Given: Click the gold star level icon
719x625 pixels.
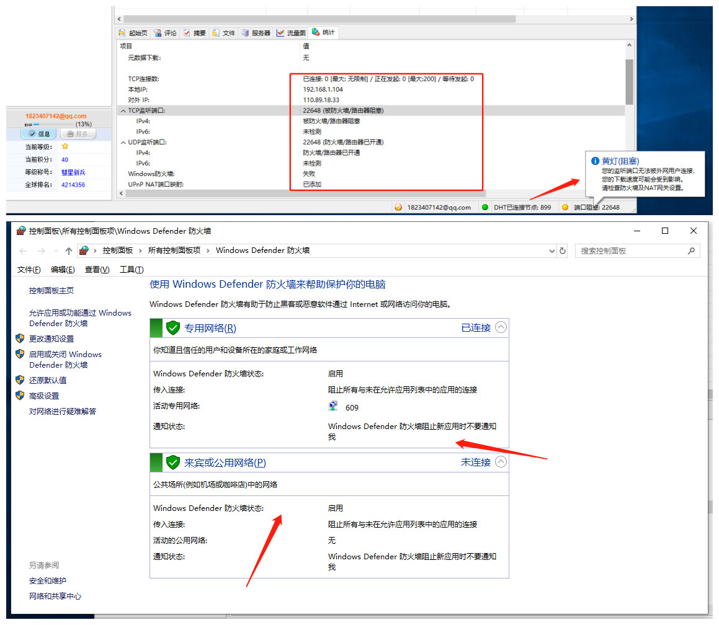Looking at the screenshot, I should click(65, 146).
